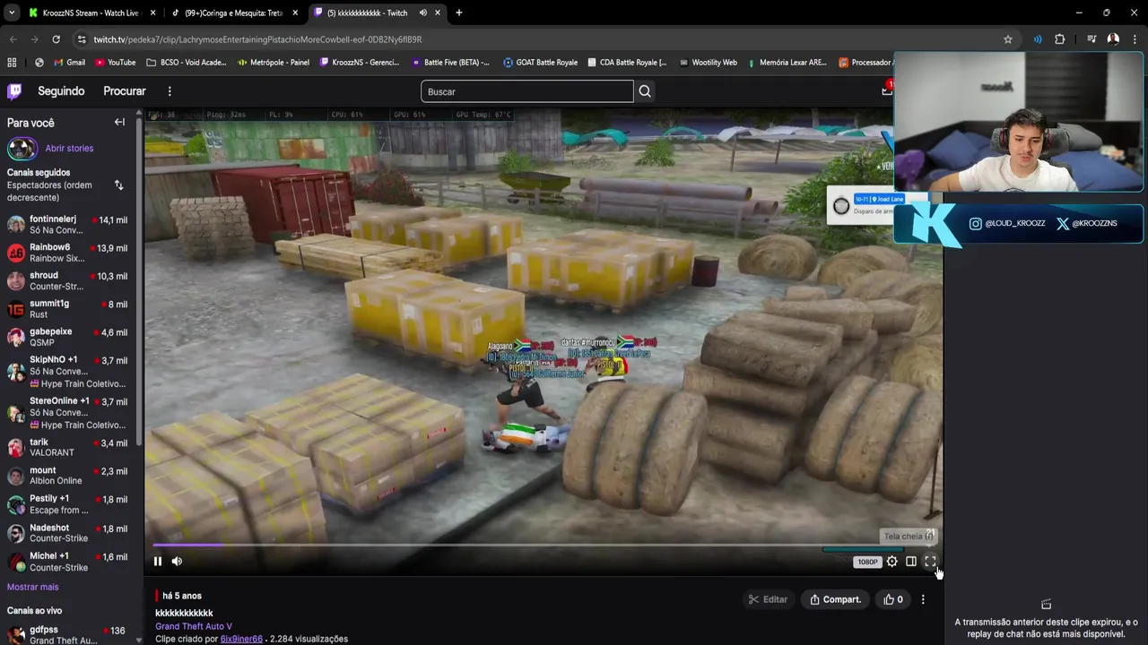
Task: Pause the clip playback
Action: (158, 562)
